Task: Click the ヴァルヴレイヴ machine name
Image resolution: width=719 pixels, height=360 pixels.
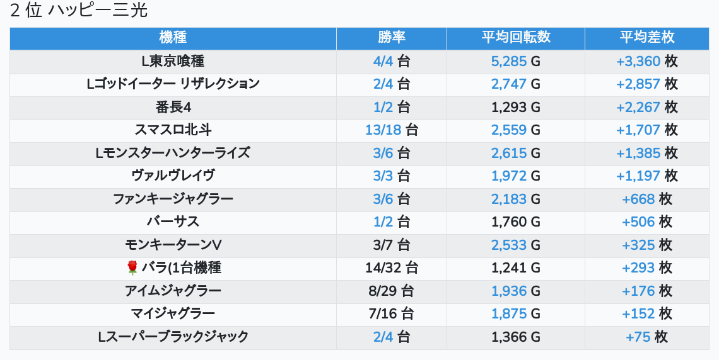Action: 173,176
